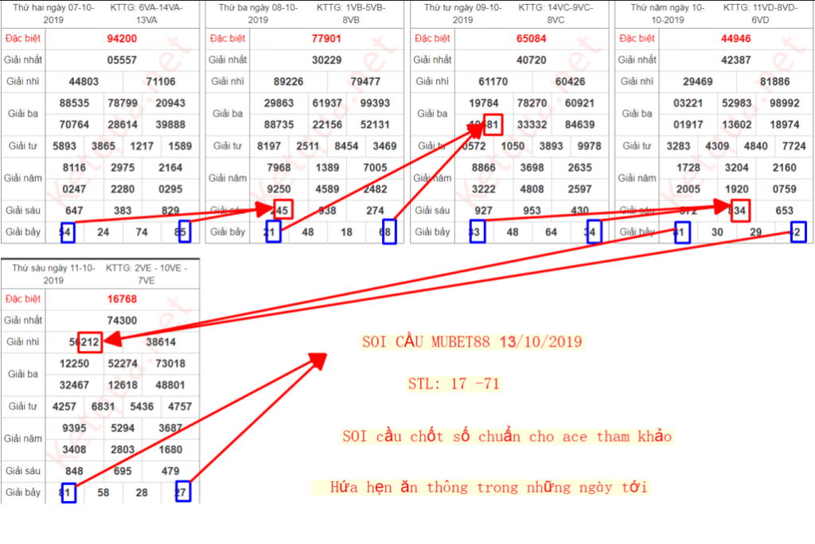Select the "STL: 17 -71" text
Image resolution: width=815 pixels, height=544 pixels.
[453, 384]
